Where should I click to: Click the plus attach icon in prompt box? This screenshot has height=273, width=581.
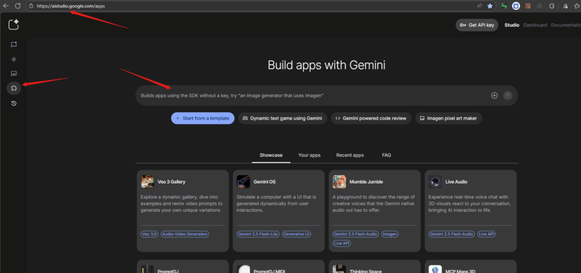point(494,96)
